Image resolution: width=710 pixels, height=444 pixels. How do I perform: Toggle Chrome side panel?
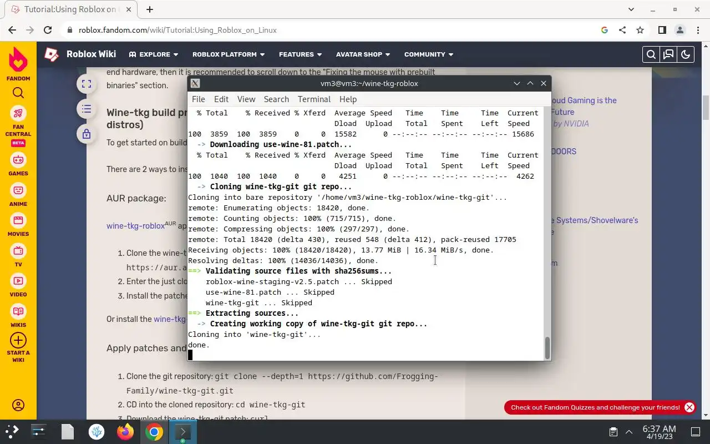pos(662,30)
